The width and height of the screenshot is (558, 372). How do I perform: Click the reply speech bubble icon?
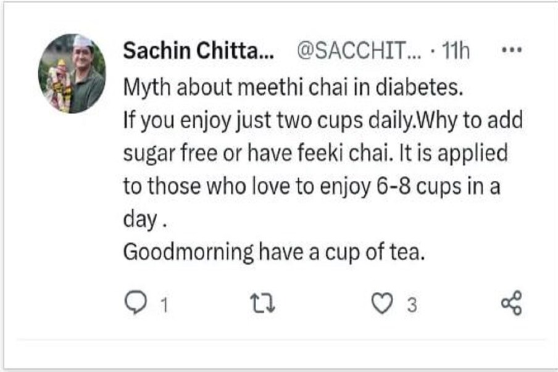(136, 303)
